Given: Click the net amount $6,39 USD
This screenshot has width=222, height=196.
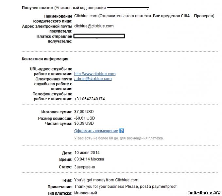Looking at the screenshot, I should pyautogui.click(x=84, y=123).
